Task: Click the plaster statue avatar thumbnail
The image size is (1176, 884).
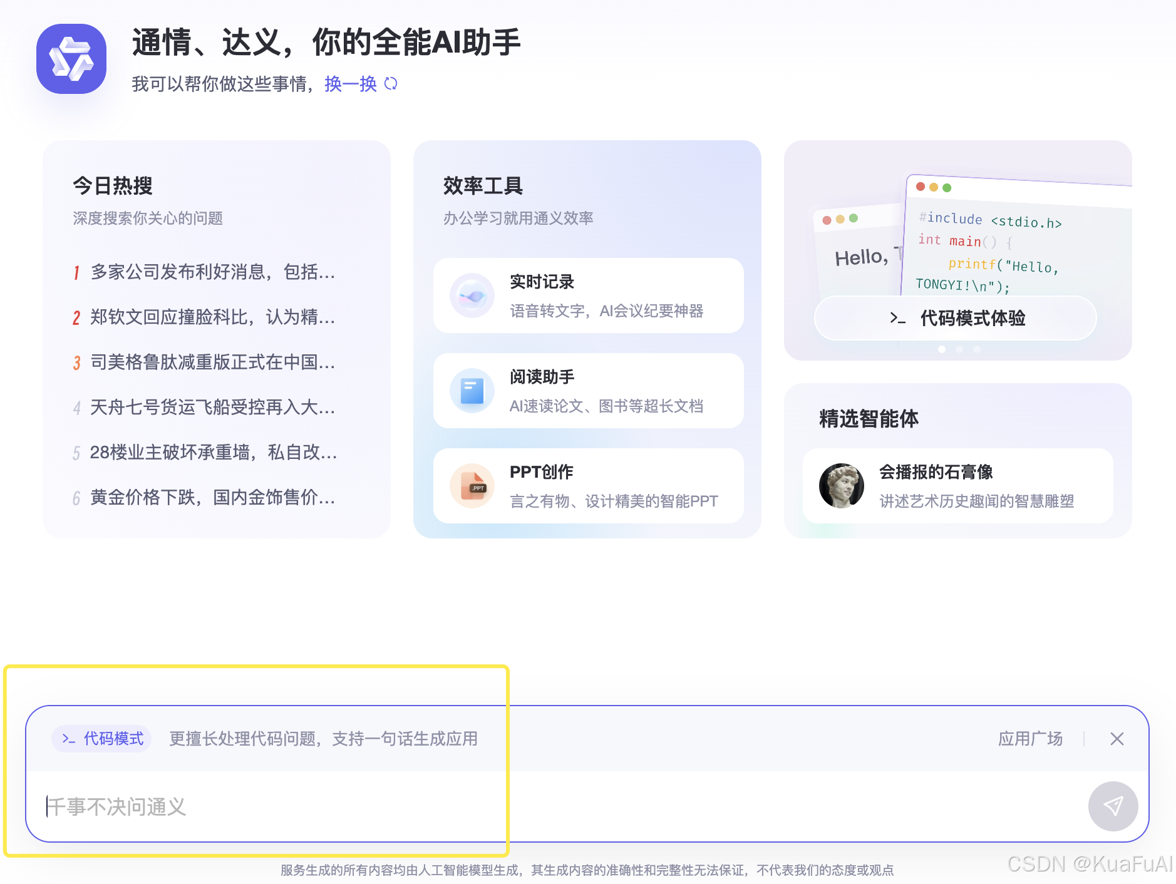Action: click(842, 486)
